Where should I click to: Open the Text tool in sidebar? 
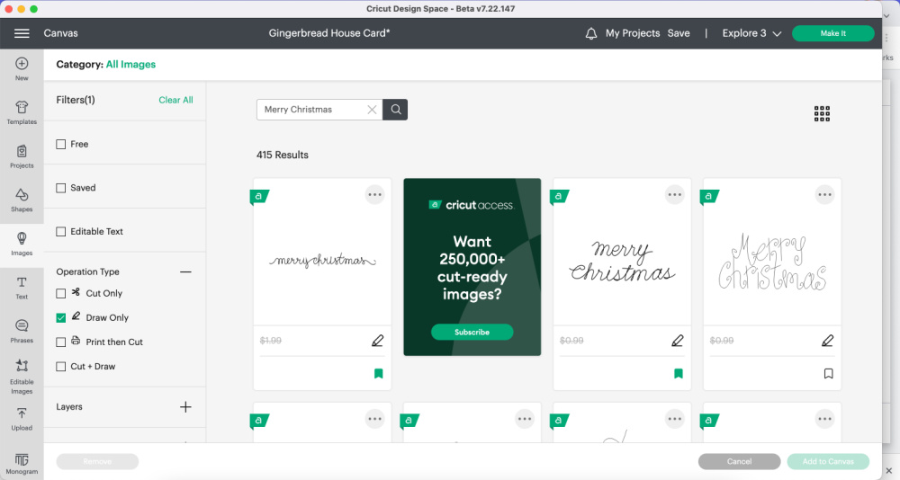pos(22,287)
